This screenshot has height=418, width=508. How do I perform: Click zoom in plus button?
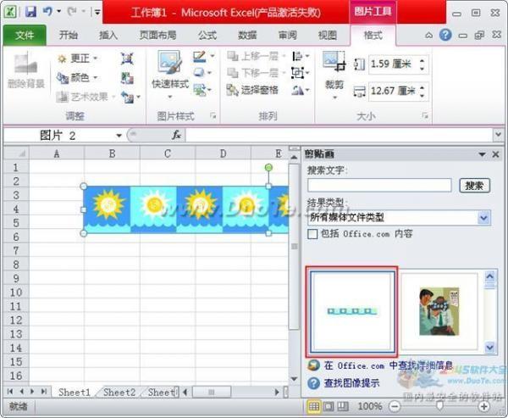tap(484, 407)
